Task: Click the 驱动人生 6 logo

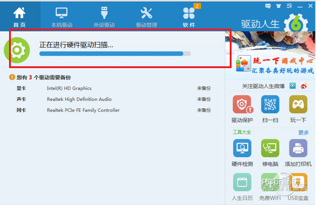Action: point(275,23)
